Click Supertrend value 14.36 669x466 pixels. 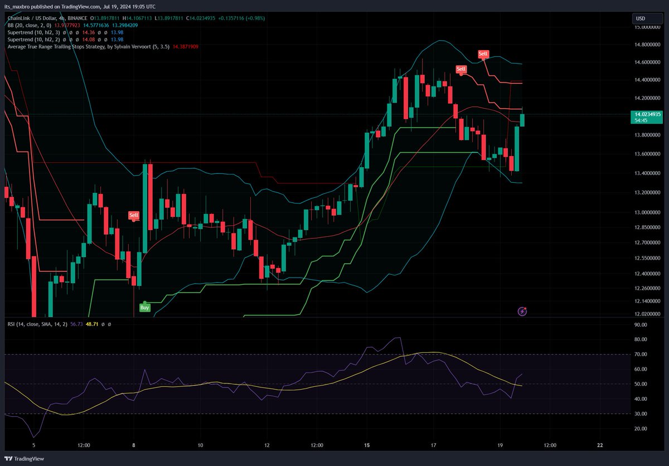point(88,33)
